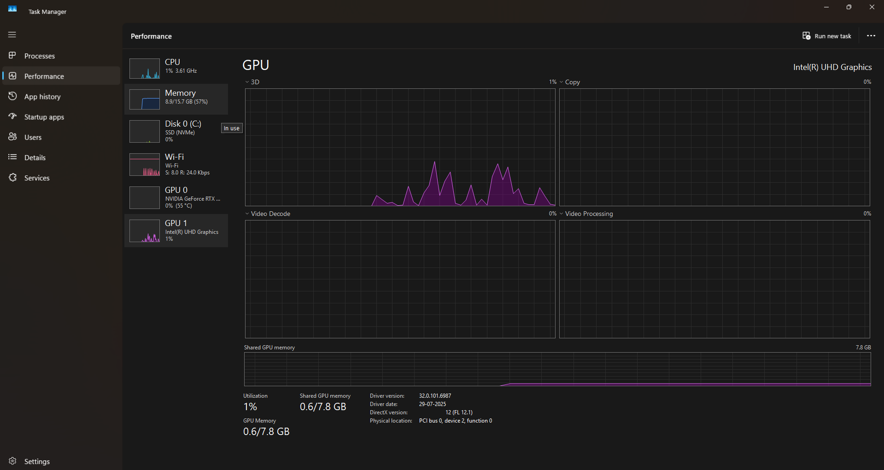884x470 pixels.
Task: Click driver version 32.0.101.6987
Action: (x=435, y=396)
